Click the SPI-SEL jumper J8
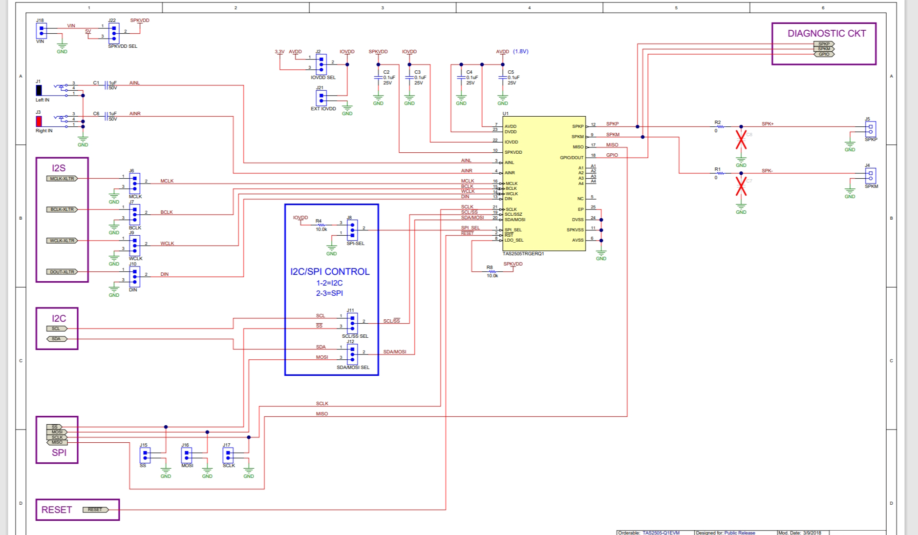The image size is (918, 535). click(352, 230)
